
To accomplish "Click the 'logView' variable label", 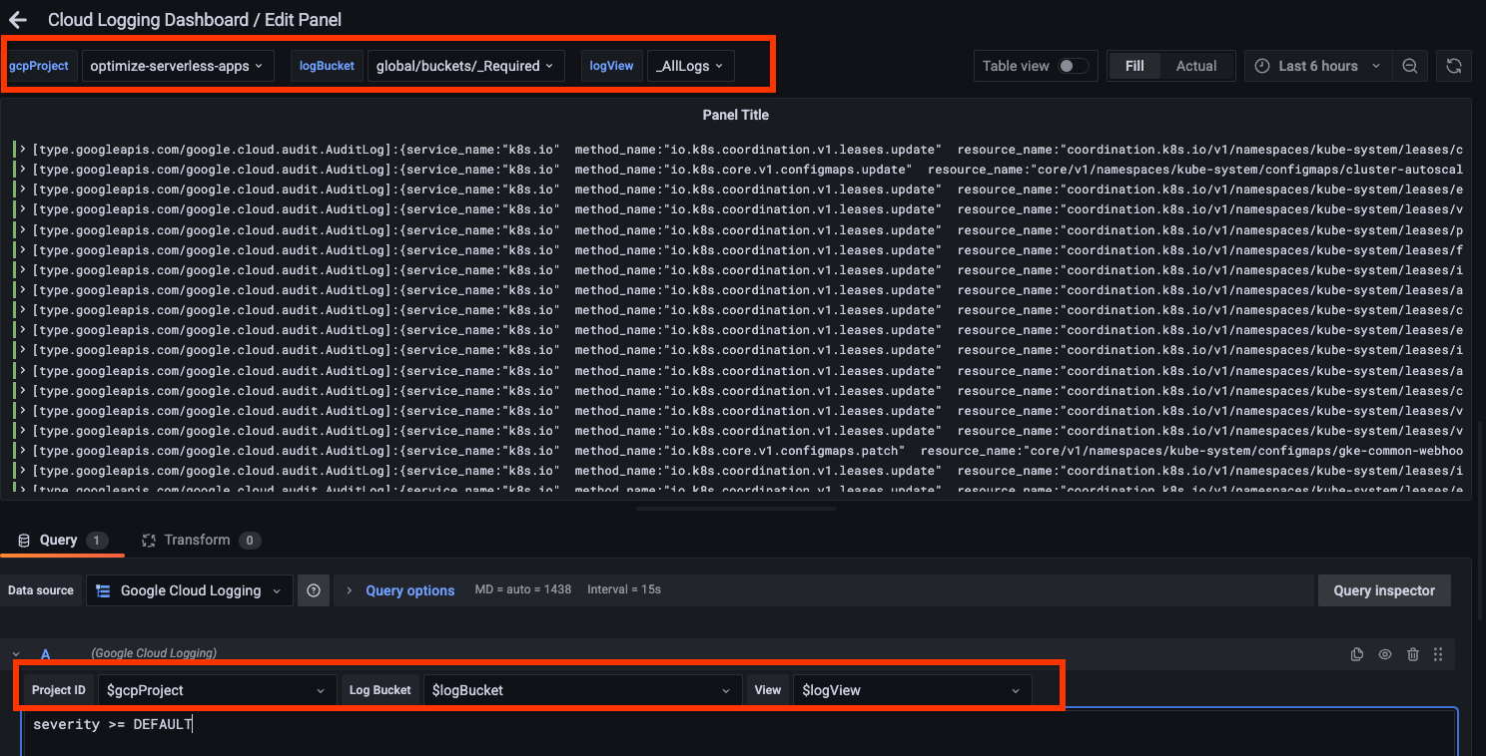I will click(x=611, y=66).
